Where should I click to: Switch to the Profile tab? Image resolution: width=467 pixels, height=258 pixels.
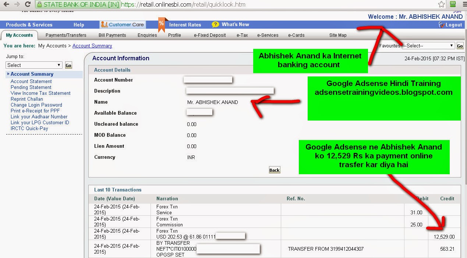coord(174,35)
